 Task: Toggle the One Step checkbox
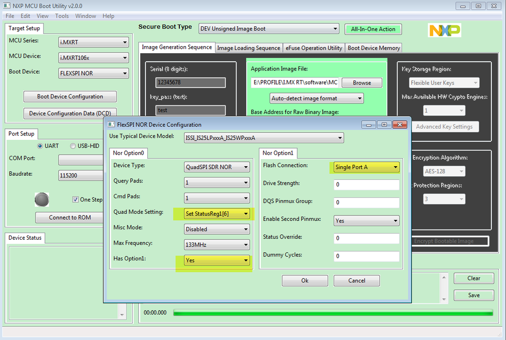[75, 200]
